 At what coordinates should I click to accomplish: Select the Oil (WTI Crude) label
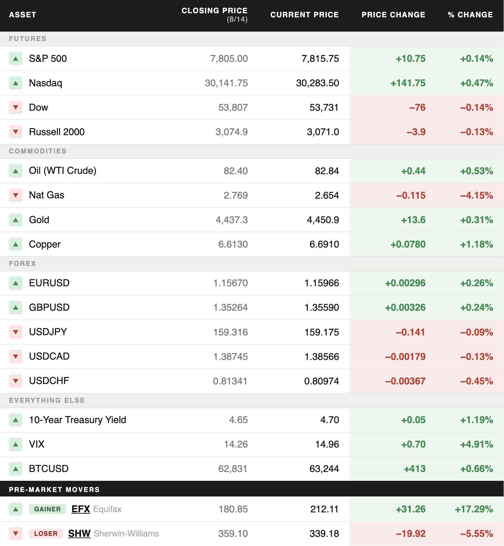click(x=63, y=171)
